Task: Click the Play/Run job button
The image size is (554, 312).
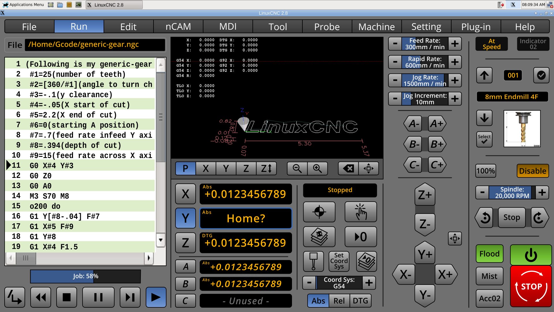Action: tap(155, 297)
